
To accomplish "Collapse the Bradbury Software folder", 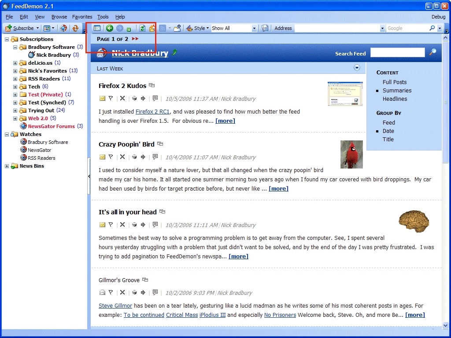I will click(x=15, y=47).
